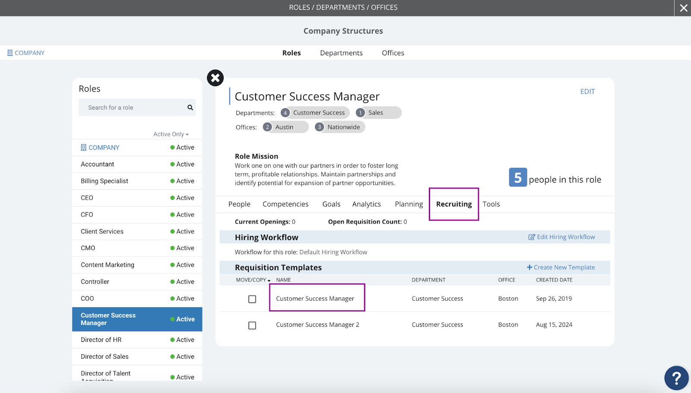Click the search magnifier icon in Roles
Viewport: 691px width, 393px height.
pos(190,108)
